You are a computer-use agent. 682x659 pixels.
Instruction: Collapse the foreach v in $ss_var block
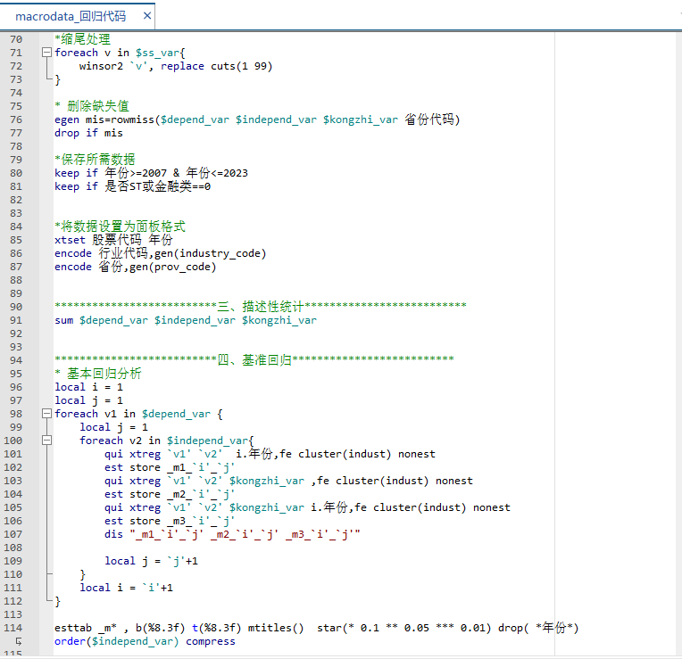point(46,53)
